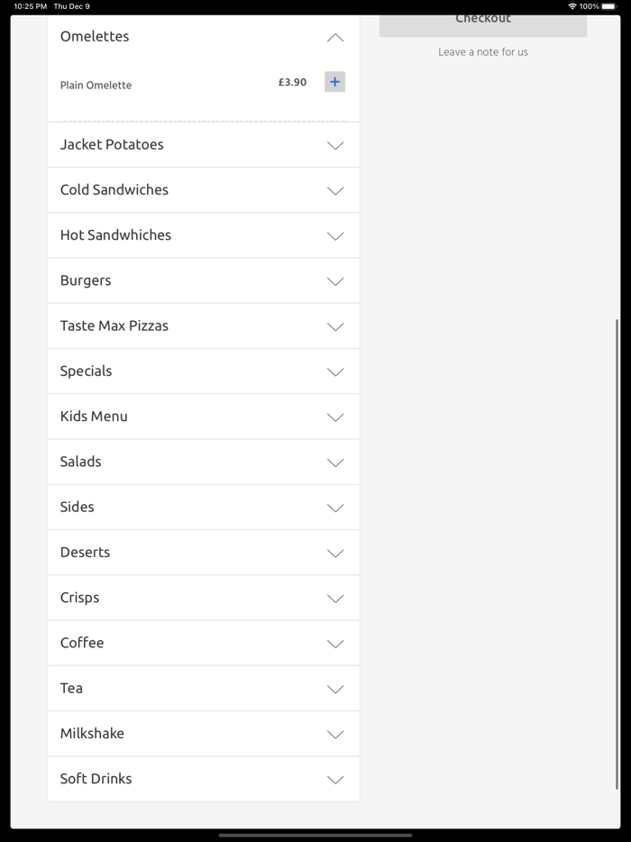Viewport: 631px width, 842px height.
Task: Expand the Kids Menu chevron
Action: [x=335, y=416]
